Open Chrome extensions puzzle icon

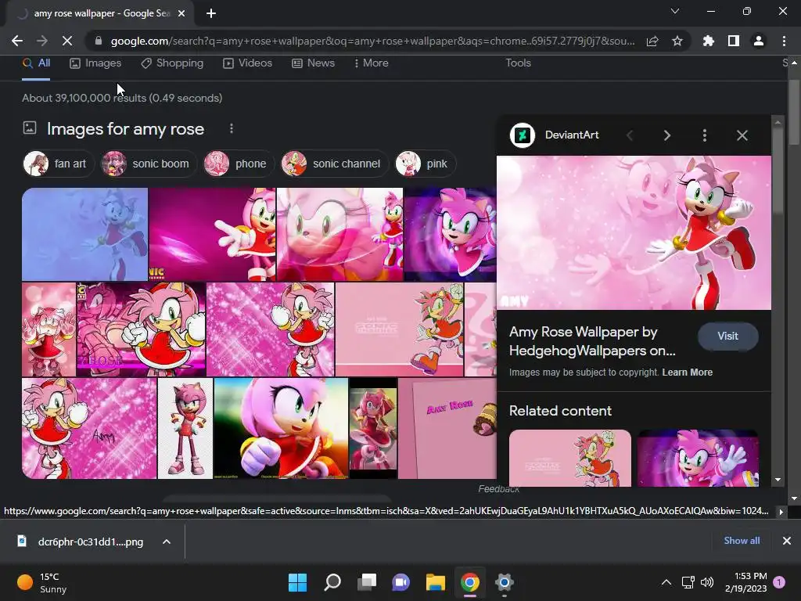tap(709, 41)
